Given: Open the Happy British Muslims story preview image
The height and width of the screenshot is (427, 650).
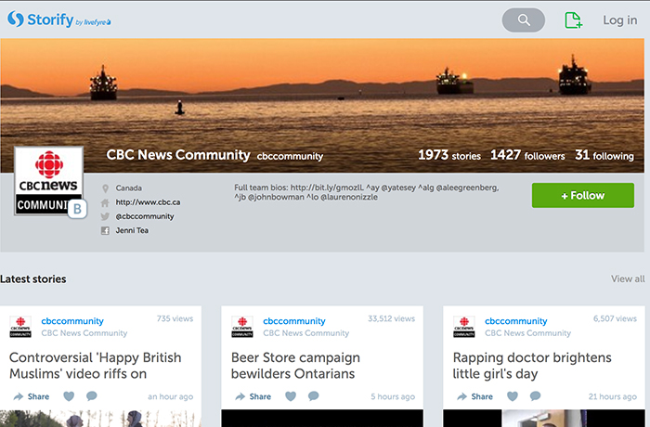Looking at the screenshot, I should click(100, 419).
